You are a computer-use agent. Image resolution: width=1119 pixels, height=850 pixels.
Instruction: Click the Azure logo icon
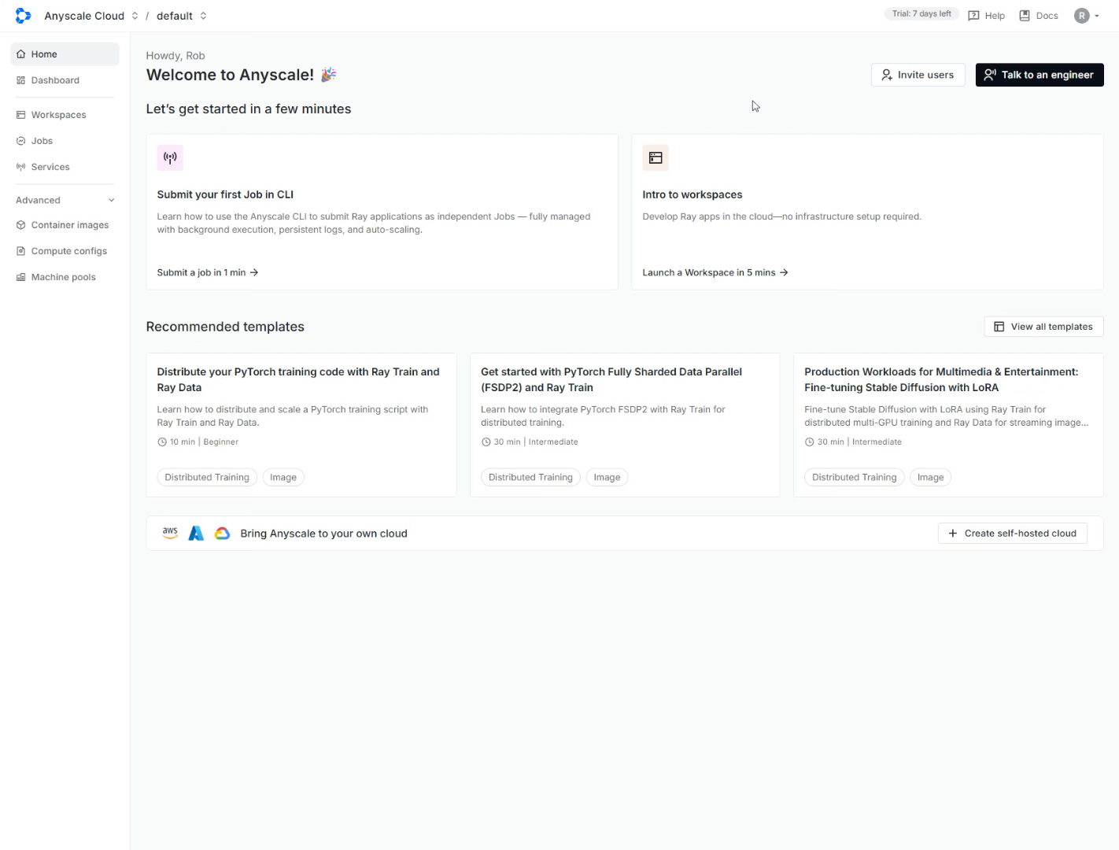click(196, 534)
